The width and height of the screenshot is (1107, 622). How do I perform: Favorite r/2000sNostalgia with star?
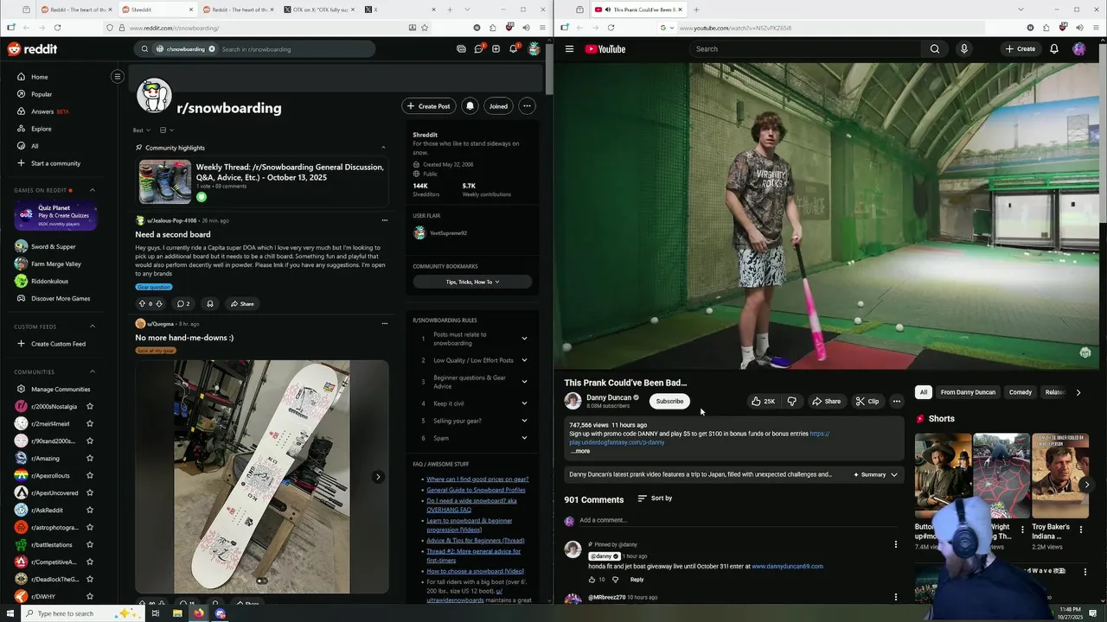(x=90, y=407)
